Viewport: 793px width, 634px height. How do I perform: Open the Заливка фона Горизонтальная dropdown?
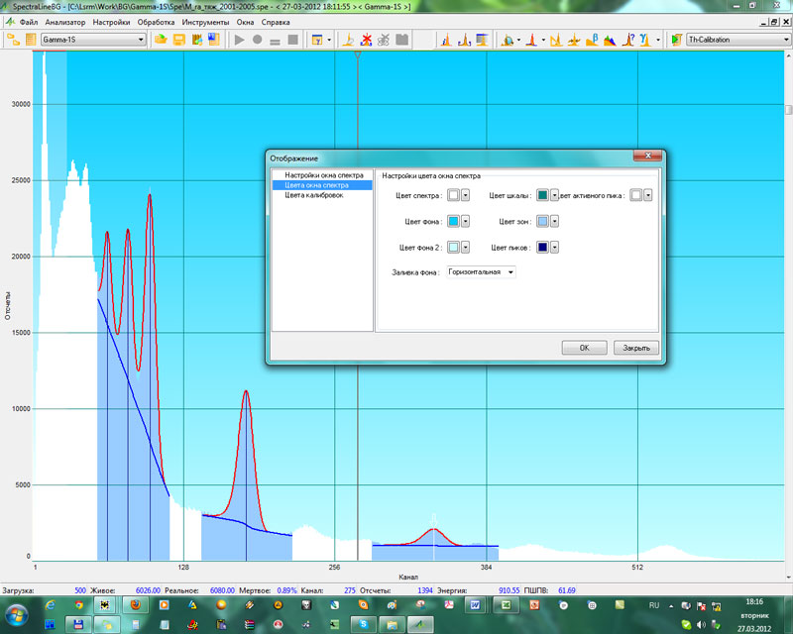pyautogui.click(x=481, y=272)
